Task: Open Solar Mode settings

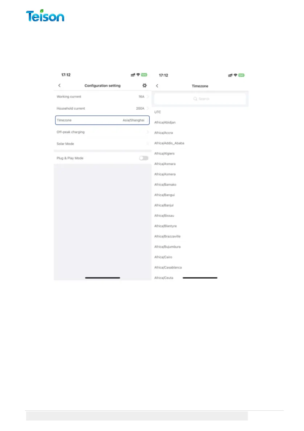Action: 102,144
